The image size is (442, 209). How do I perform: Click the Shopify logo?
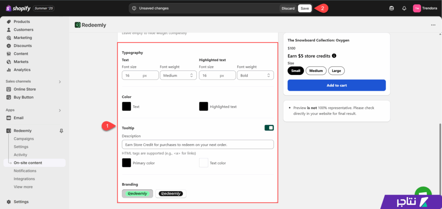click(18, 9)
